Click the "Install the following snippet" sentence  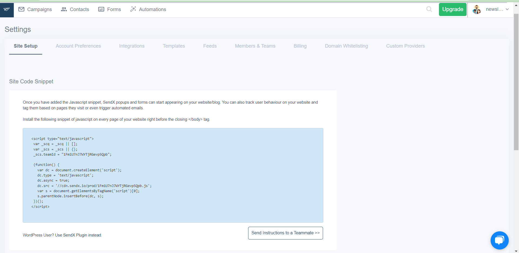[x=116, y=119]
